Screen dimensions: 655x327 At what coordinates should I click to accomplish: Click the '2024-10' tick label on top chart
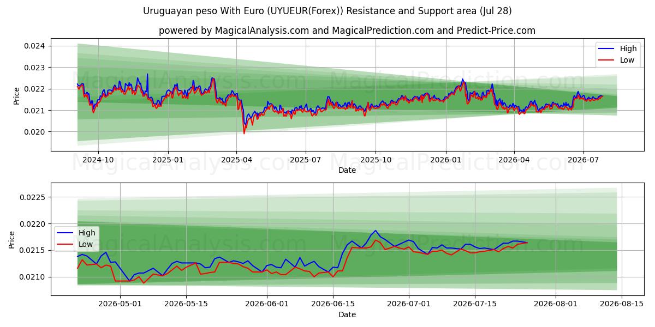pyautogui.click(x=98, y=160)
